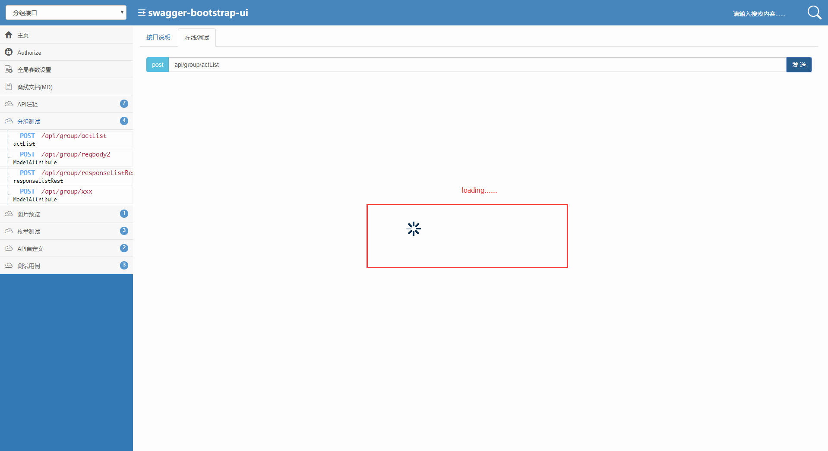Collapse the 分组测试 group
Viewport: 828px width, 451px height.
[x=28, y=121]
